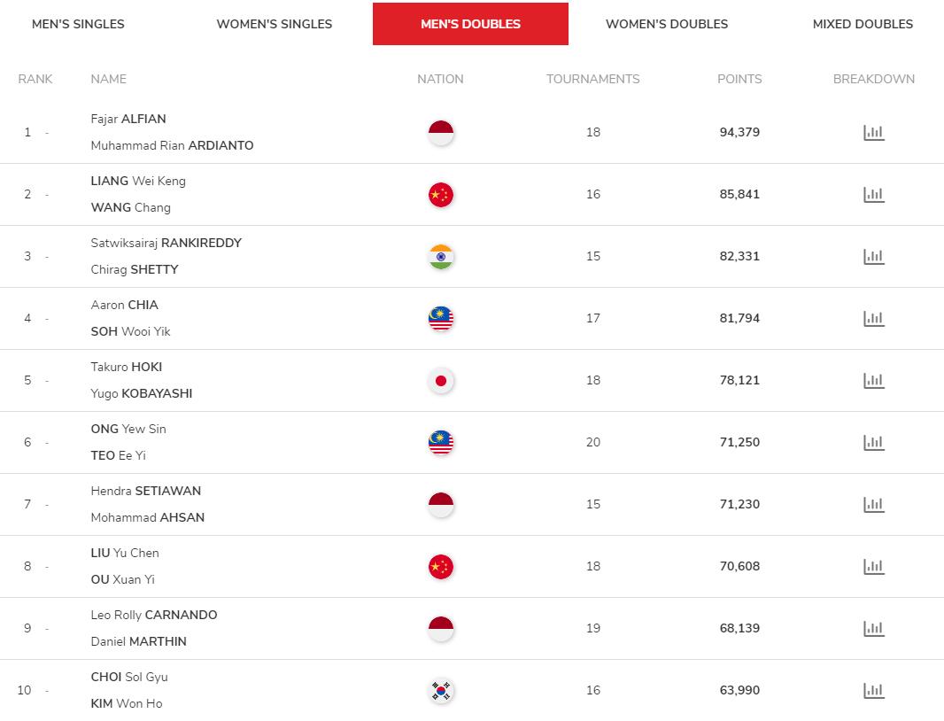Click the India flag icon
The height and width of the screenshot is (721, 944).
tap(441, 257)
